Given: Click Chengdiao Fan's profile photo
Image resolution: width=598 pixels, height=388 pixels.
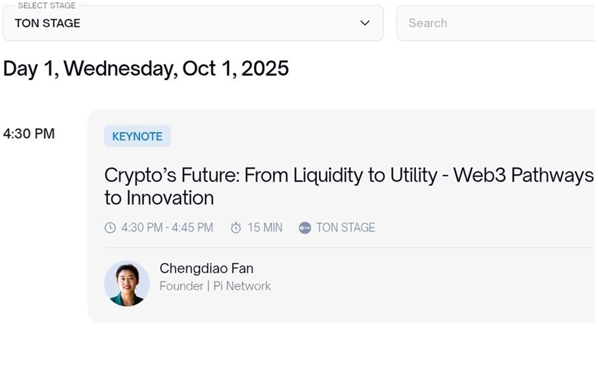Looking at the screenshot, I should 127,283.
